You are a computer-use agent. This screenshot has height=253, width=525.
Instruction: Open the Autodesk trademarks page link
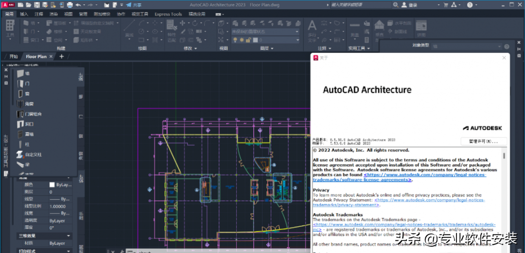click(x=404, y=227)
